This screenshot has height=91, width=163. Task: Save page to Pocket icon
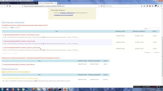coord(102,6)
